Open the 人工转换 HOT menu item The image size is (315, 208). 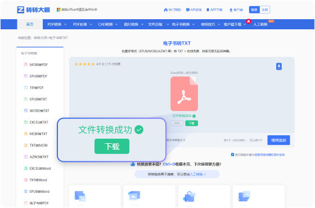[x=260, y=24]
